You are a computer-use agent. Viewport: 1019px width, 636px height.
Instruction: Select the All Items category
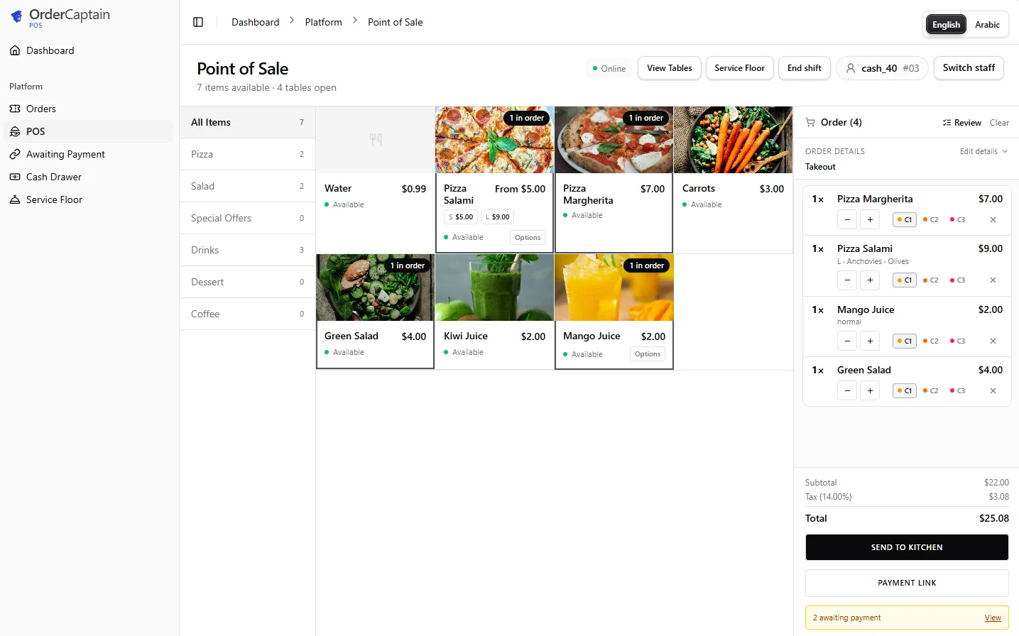tap(247, 122)
